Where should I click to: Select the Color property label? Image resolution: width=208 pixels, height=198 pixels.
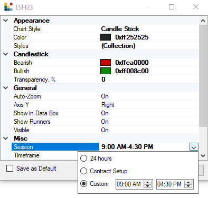pyautogui.click(x=20, y=37)
